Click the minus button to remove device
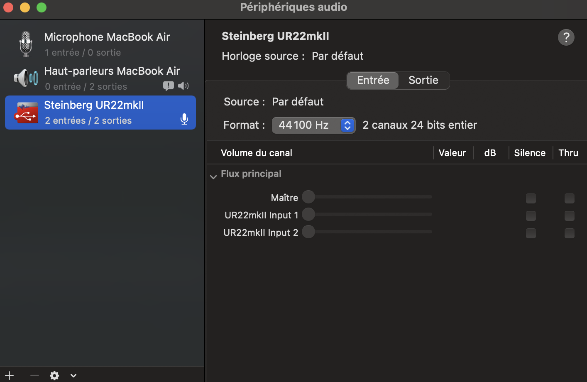Image resolution: width=587 pixels, height=382 pixels. tap(34, 375)
